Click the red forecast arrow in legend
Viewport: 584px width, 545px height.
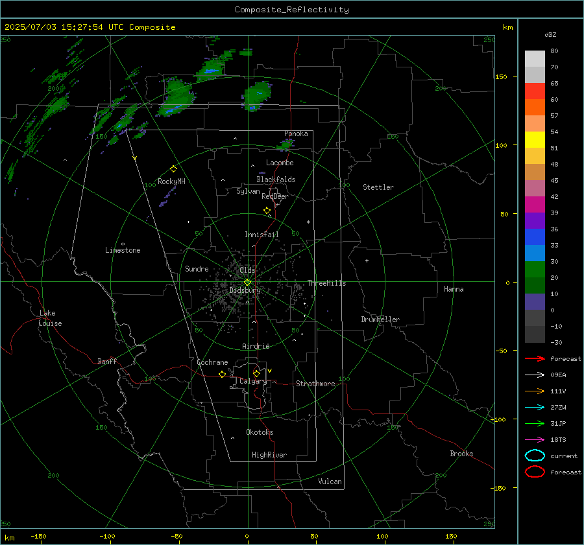[535, 358]
